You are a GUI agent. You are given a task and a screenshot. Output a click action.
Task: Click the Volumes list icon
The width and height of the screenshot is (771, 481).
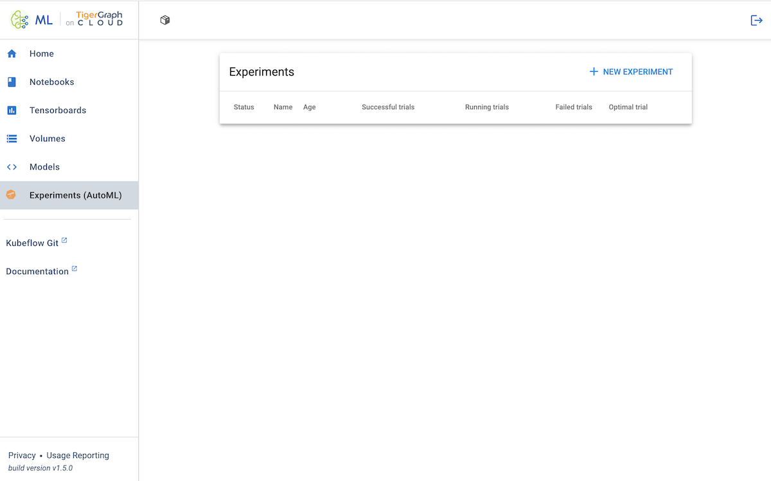coord(12,138)
